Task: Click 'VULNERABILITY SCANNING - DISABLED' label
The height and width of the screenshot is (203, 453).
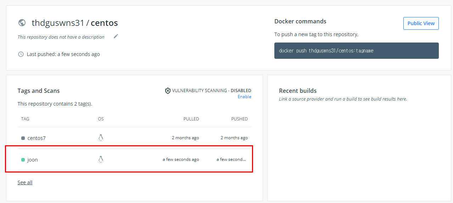Action: (x=212, y=91)
